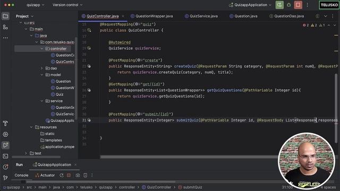Switch to QuizService.java tab

click(x=201, y=16)
